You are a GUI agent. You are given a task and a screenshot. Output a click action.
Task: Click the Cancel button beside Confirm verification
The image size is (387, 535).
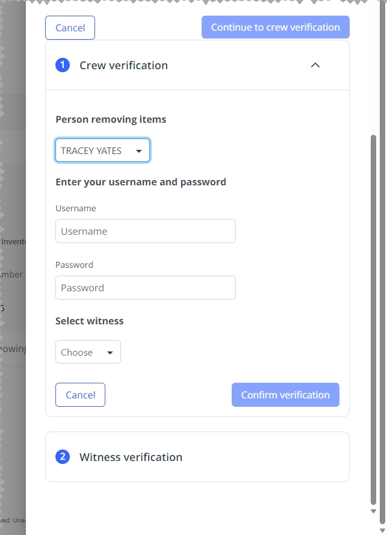click(80, 395)
